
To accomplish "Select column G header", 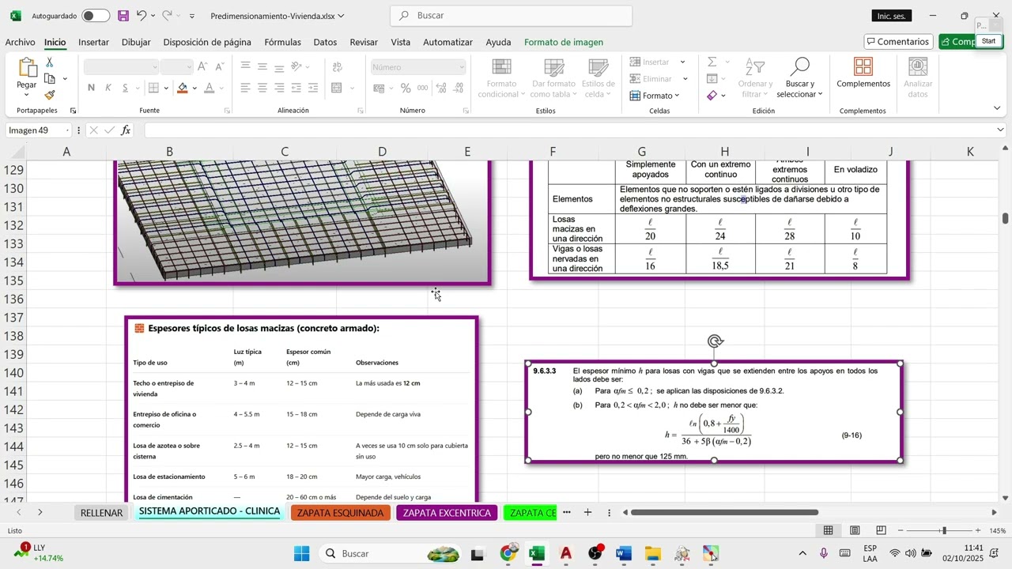I will coord(641,152).
